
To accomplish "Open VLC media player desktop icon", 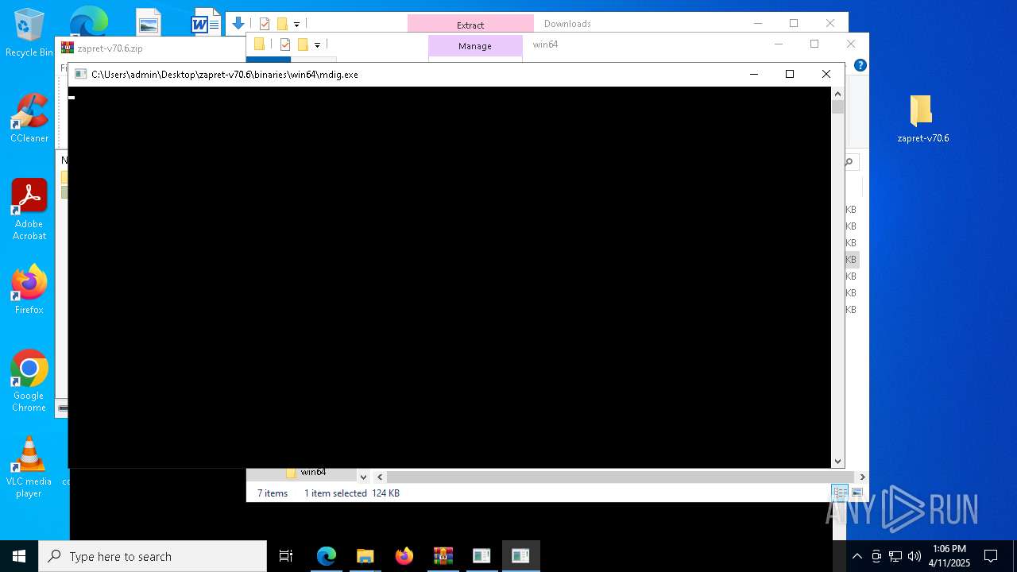I will pyautogui.click(x=29, y=467).
